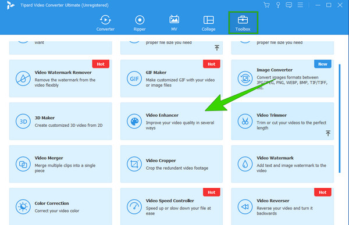This screenshot has height=225, width=349.
Task: Open the 3D Maker title
Action: click(45, 117)
